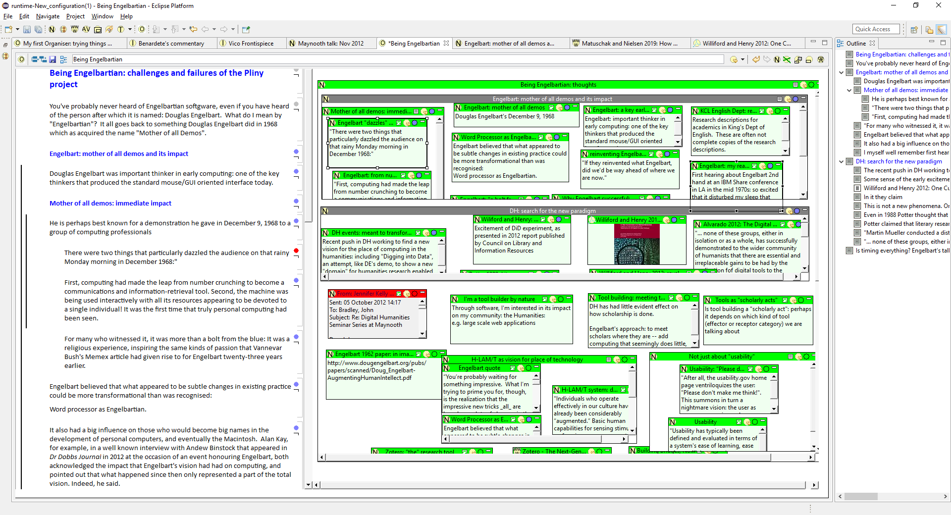This screenshot has height=515, width=951.
Task: Click the Save All icon in main toolbar
Action: 38,30
